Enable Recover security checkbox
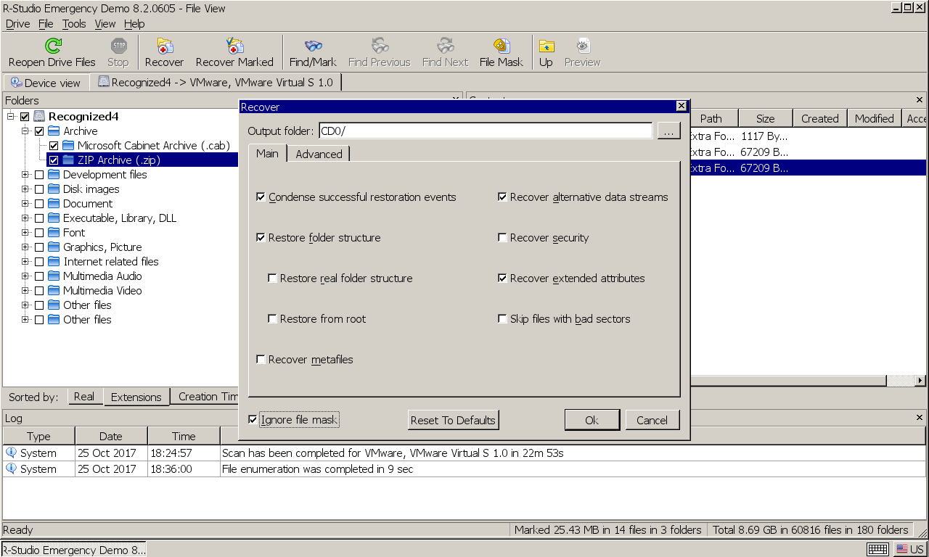 click(502, 237)
